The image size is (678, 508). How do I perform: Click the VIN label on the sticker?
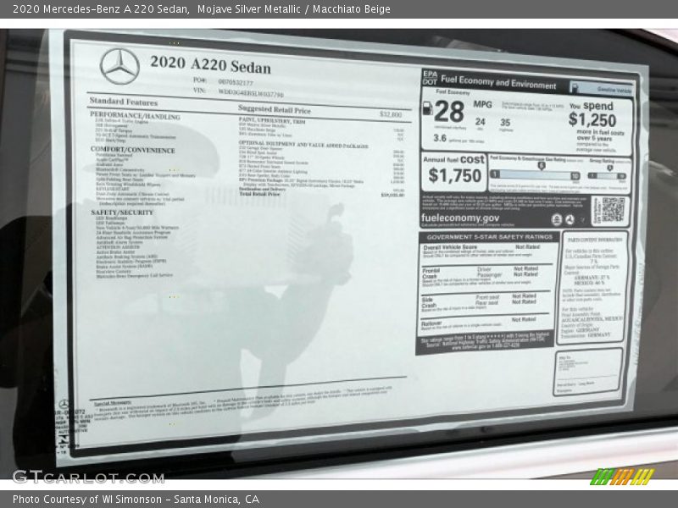199,91
